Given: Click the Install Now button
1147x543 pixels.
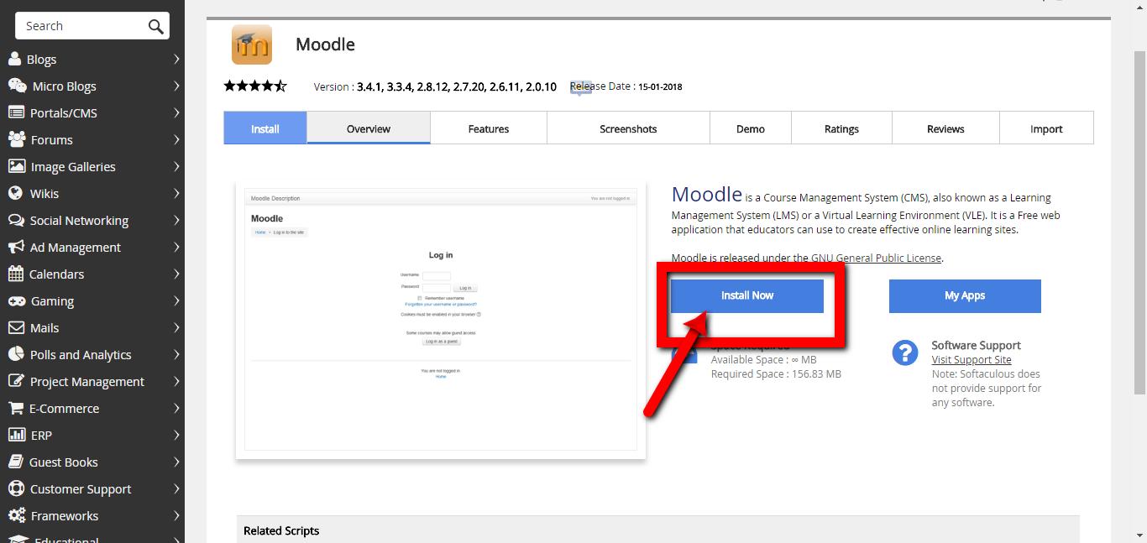Looking at the screenshot, I should 747,295.
